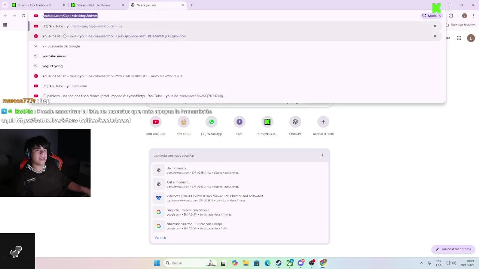
Task: Switch to the first Stream - Kick Dashboard tab
Action: (x=37, y=5)
